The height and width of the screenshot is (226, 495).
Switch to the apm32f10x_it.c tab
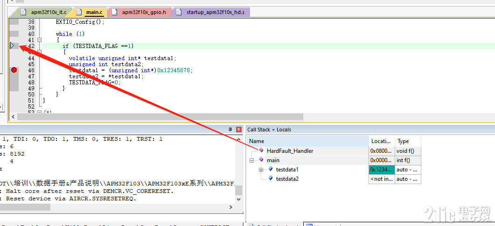click(43, 12)
